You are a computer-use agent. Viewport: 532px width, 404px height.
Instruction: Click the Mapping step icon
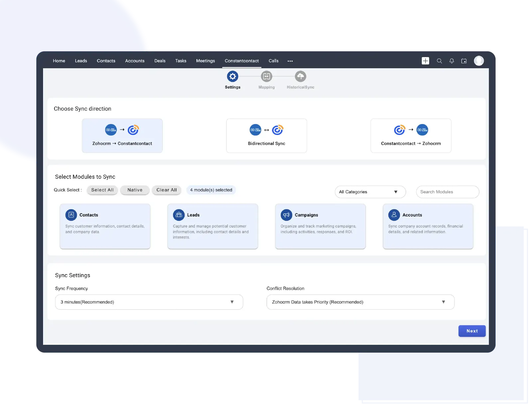pos(266,76)
